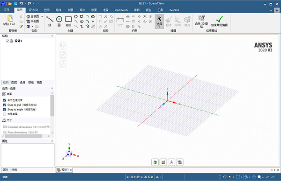Select the Rectangle sketch tool

(68, 19)
